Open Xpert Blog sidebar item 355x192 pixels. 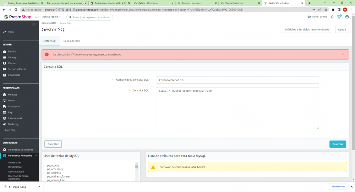coord(10,130)
